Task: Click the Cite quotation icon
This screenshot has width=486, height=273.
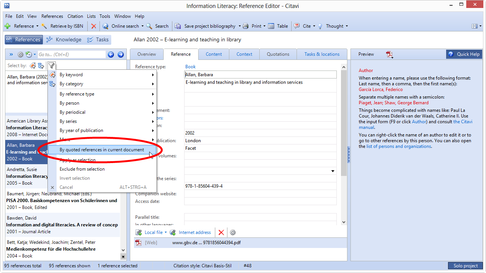Action: [x=297, y=26]
